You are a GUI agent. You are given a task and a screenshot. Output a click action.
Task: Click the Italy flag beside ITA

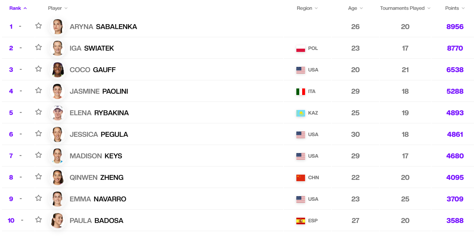point(301,91)
